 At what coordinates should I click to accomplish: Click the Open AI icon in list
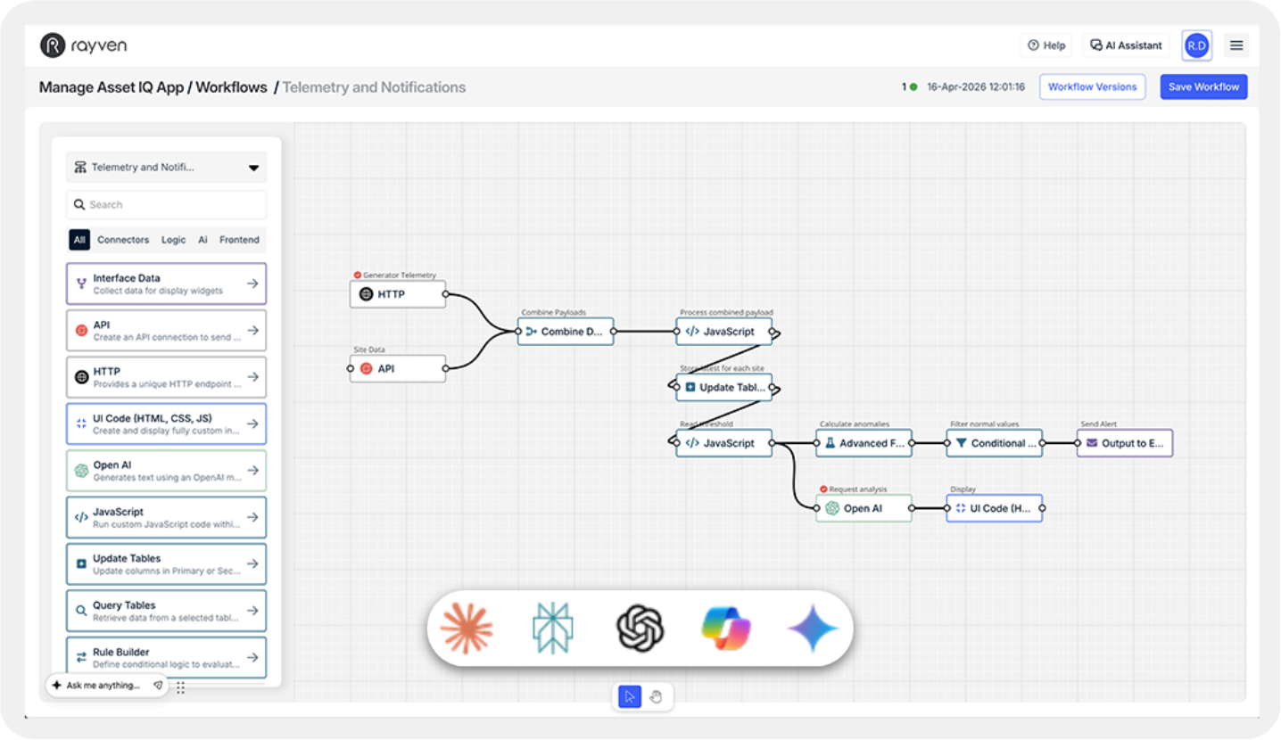point(81,471)
